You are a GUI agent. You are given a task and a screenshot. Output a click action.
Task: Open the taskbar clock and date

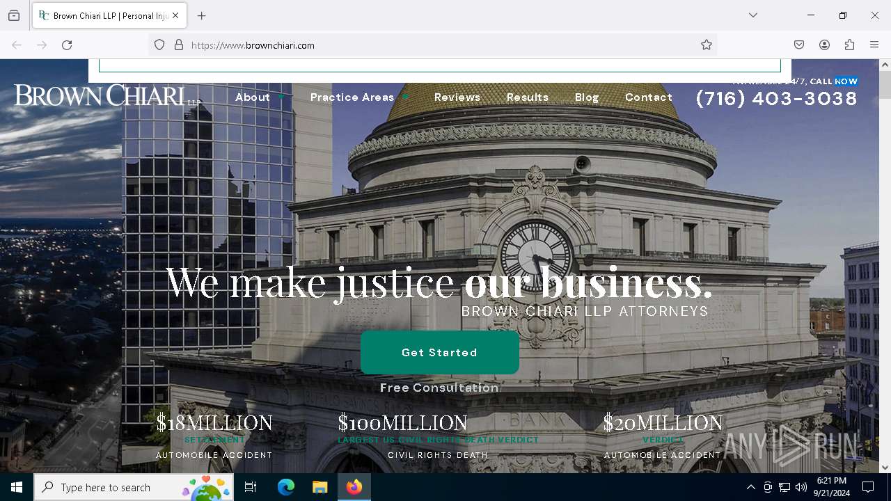(x=832, y=487)
